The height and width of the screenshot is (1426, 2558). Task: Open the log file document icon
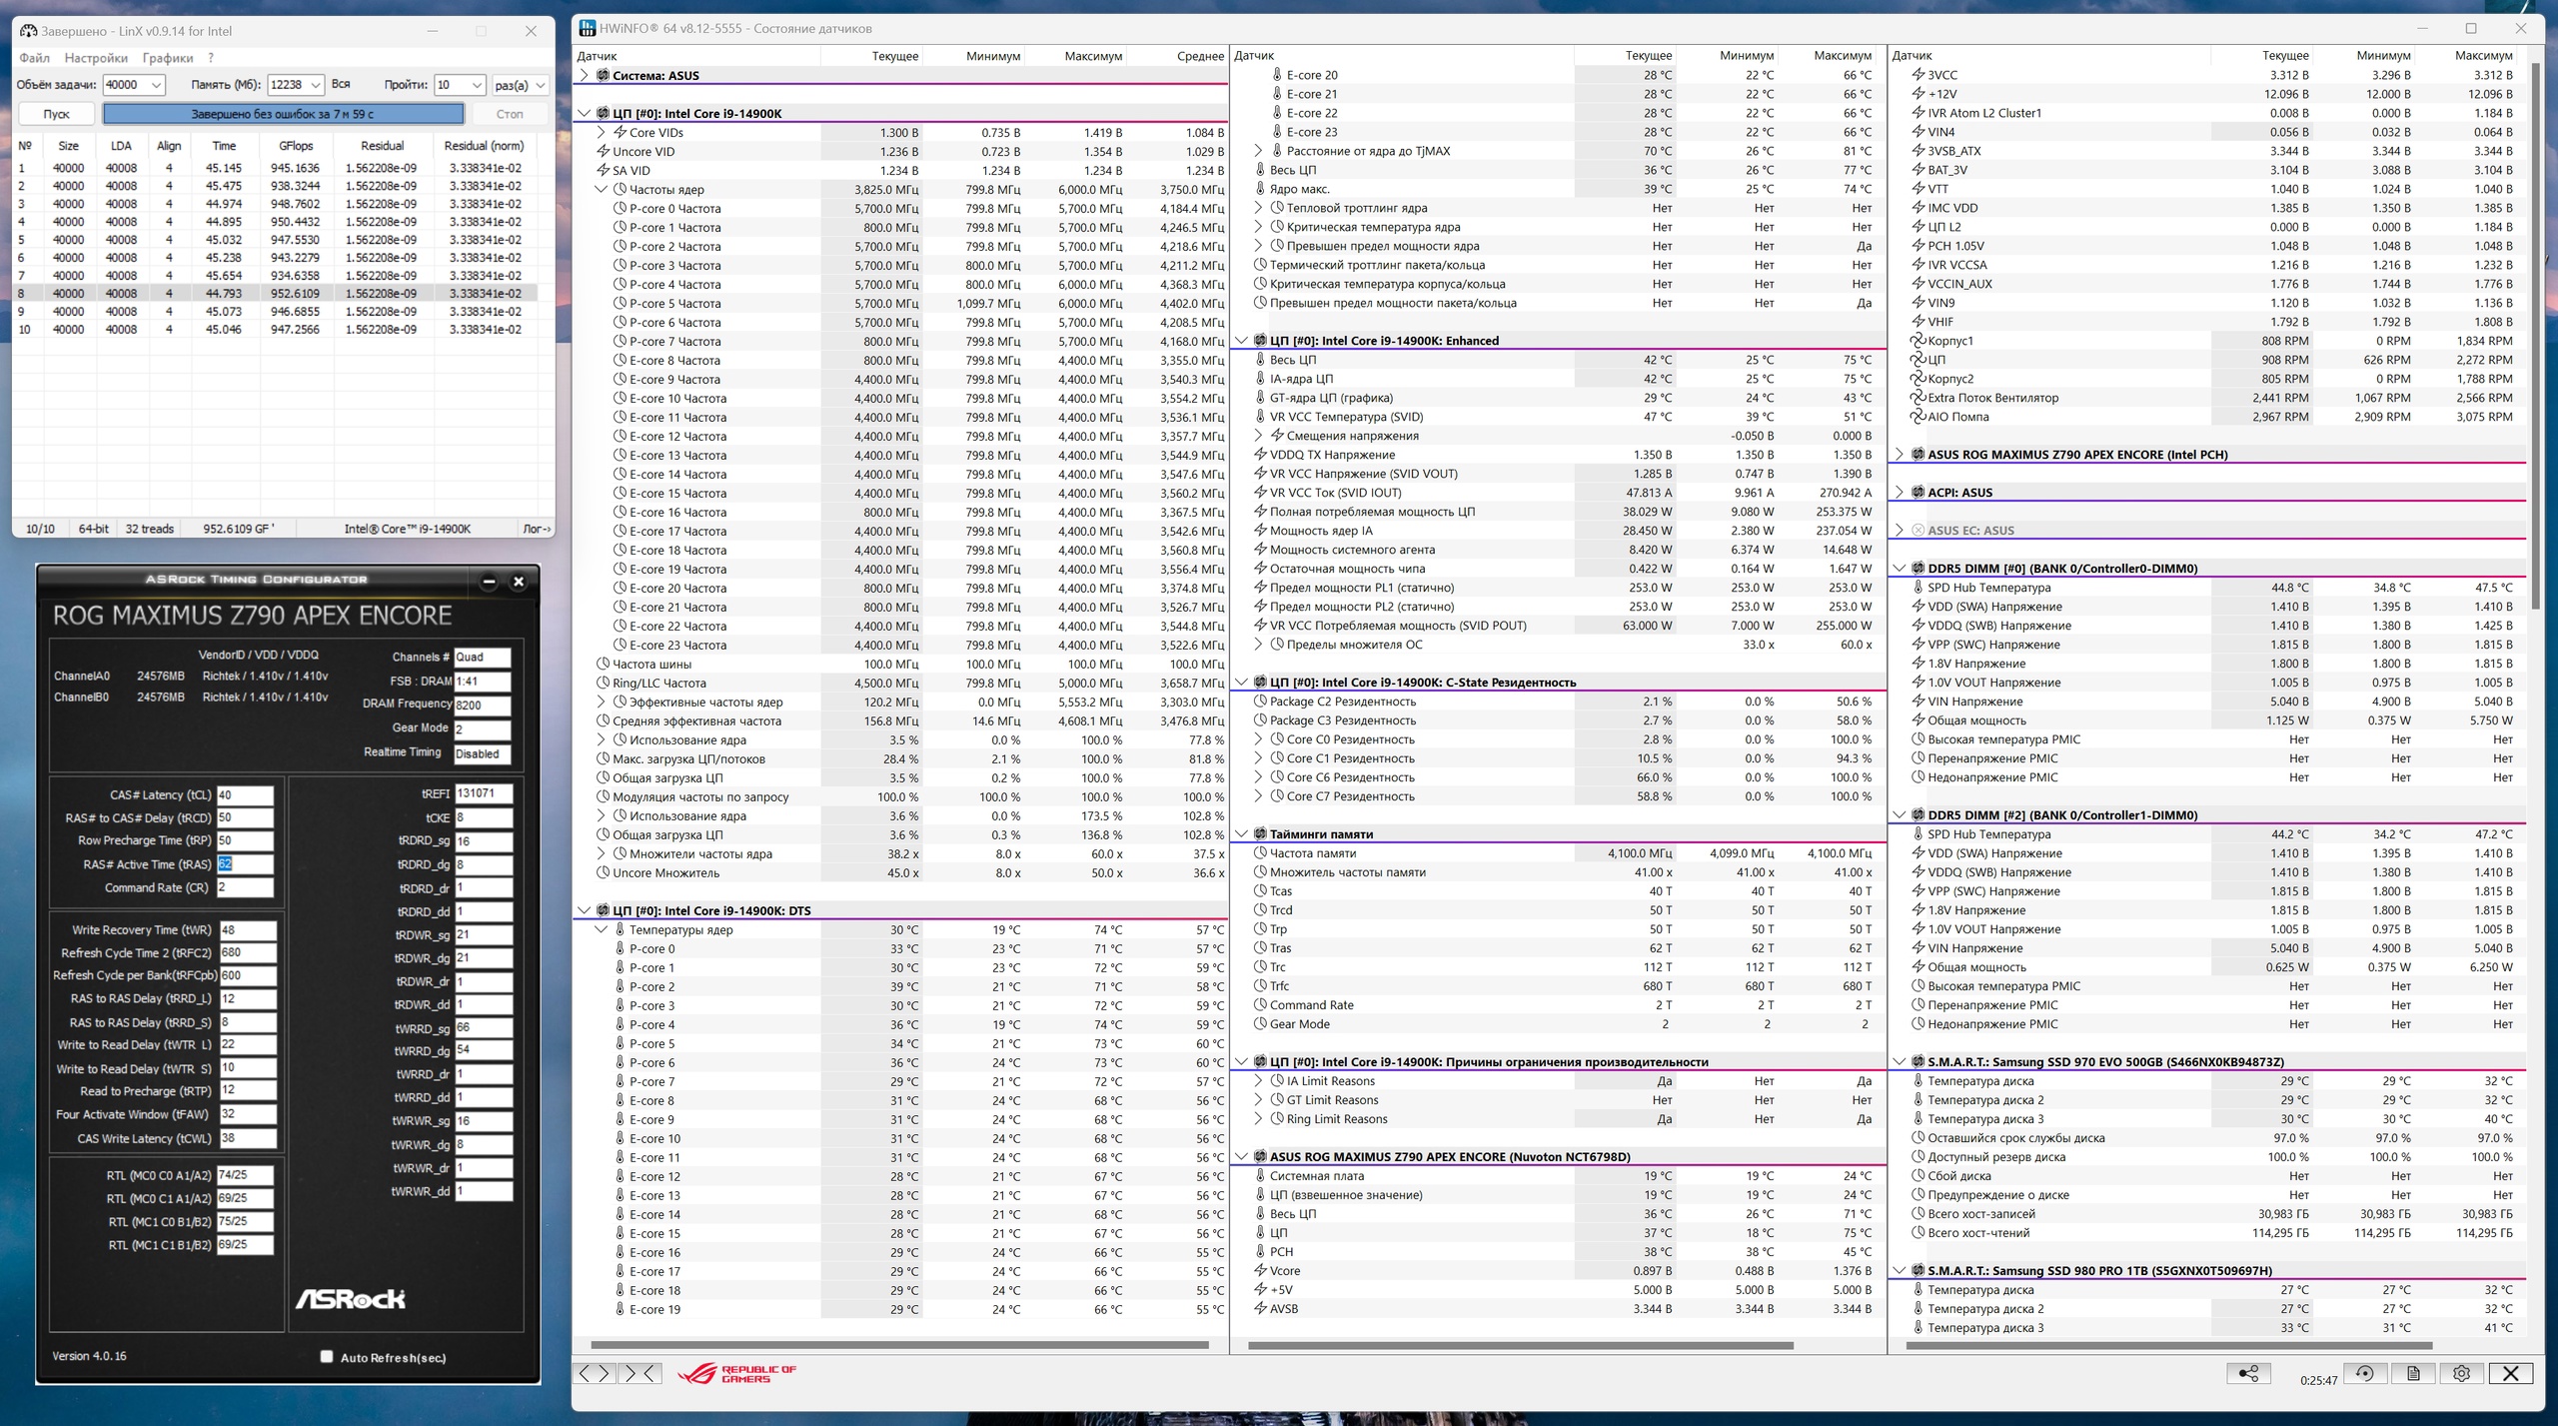(2413, 1373)
